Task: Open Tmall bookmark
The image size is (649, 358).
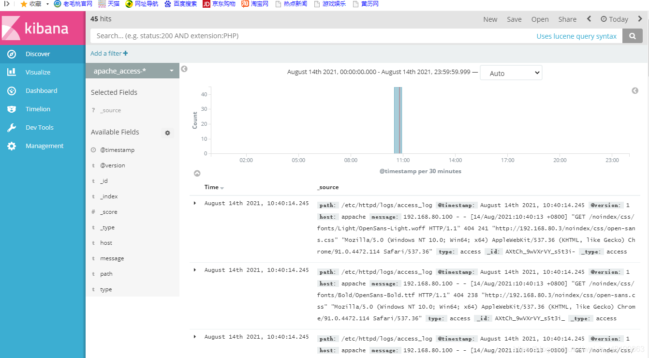Action: (x=109, y=4)
